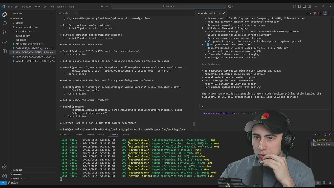Open the Selection menu
Screen dimensions: 334x188
27,7
